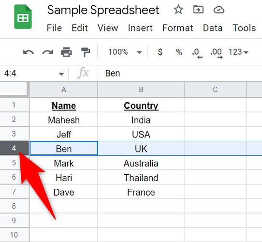The image size is (262, 242).
Task: Click the cell containing UK
Action: coord(141,148)
